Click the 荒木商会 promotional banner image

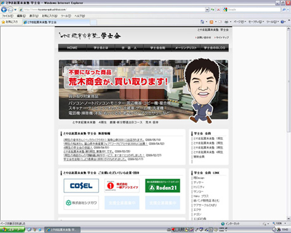144,90
